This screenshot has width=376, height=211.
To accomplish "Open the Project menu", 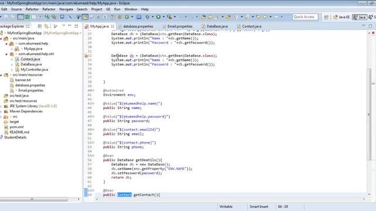I will pyautogui.click(x=96, y=9).
